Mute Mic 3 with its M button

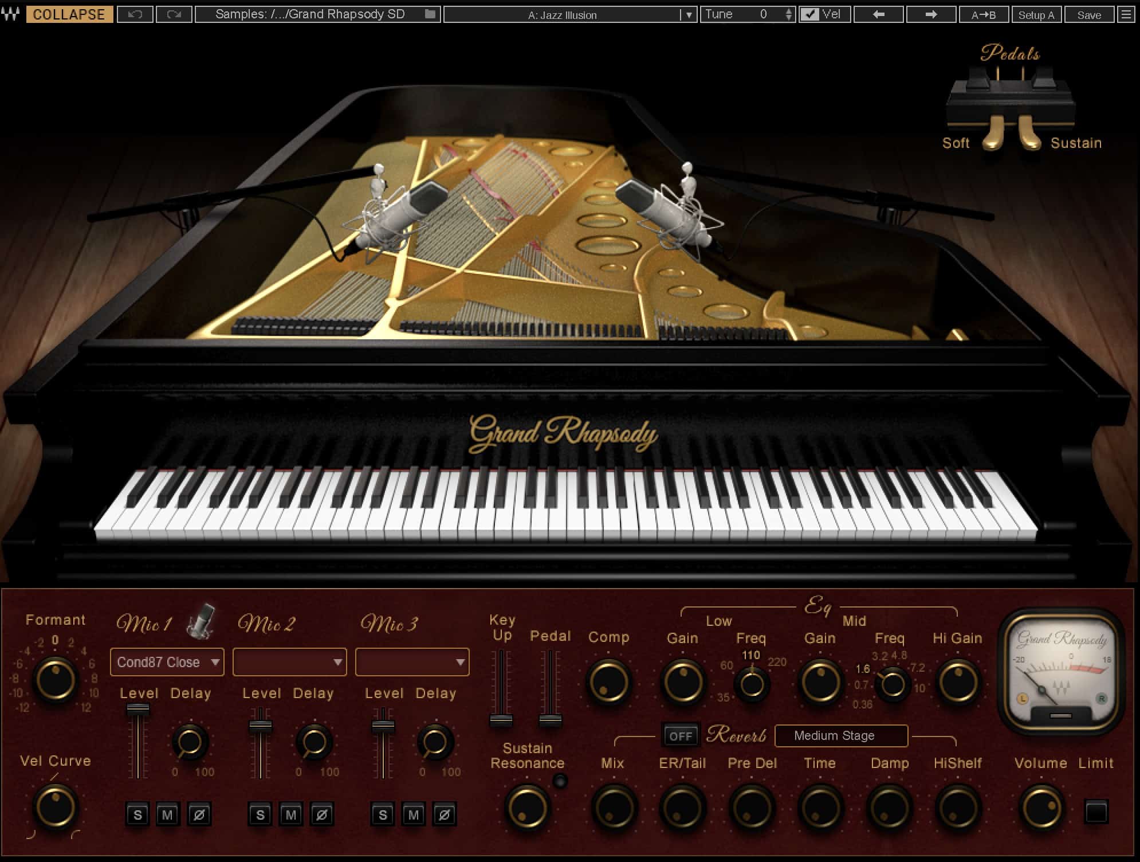(414, 814)
